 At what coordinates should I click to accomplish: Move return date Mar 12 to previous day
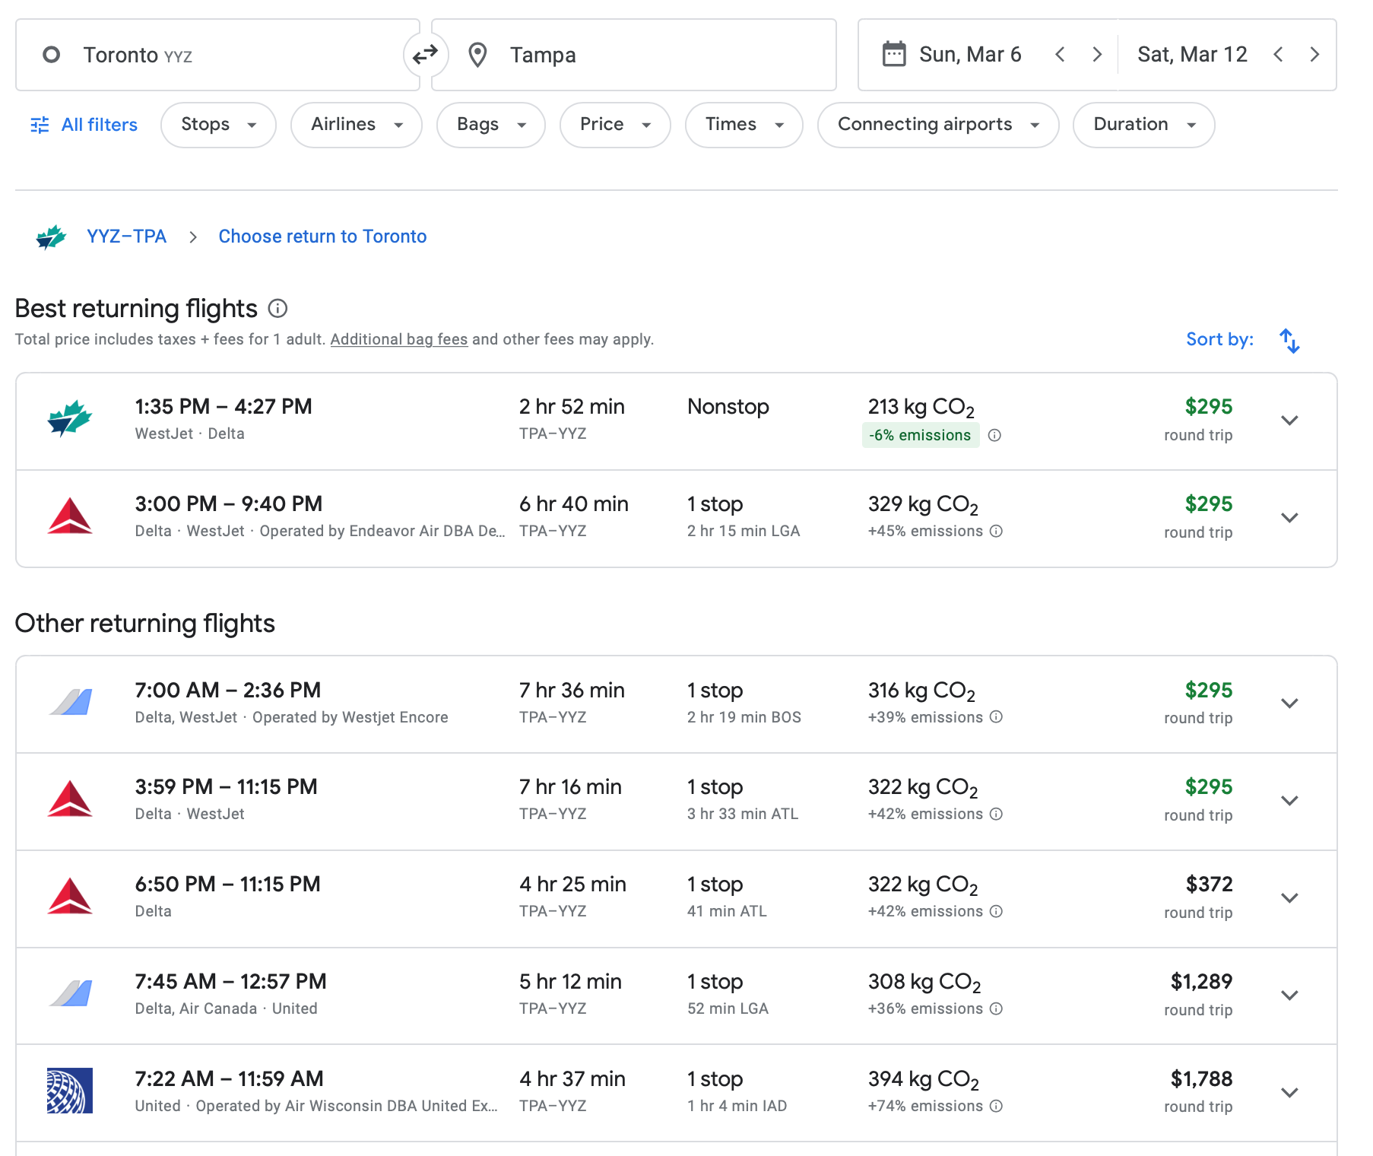pos(1279,55)
